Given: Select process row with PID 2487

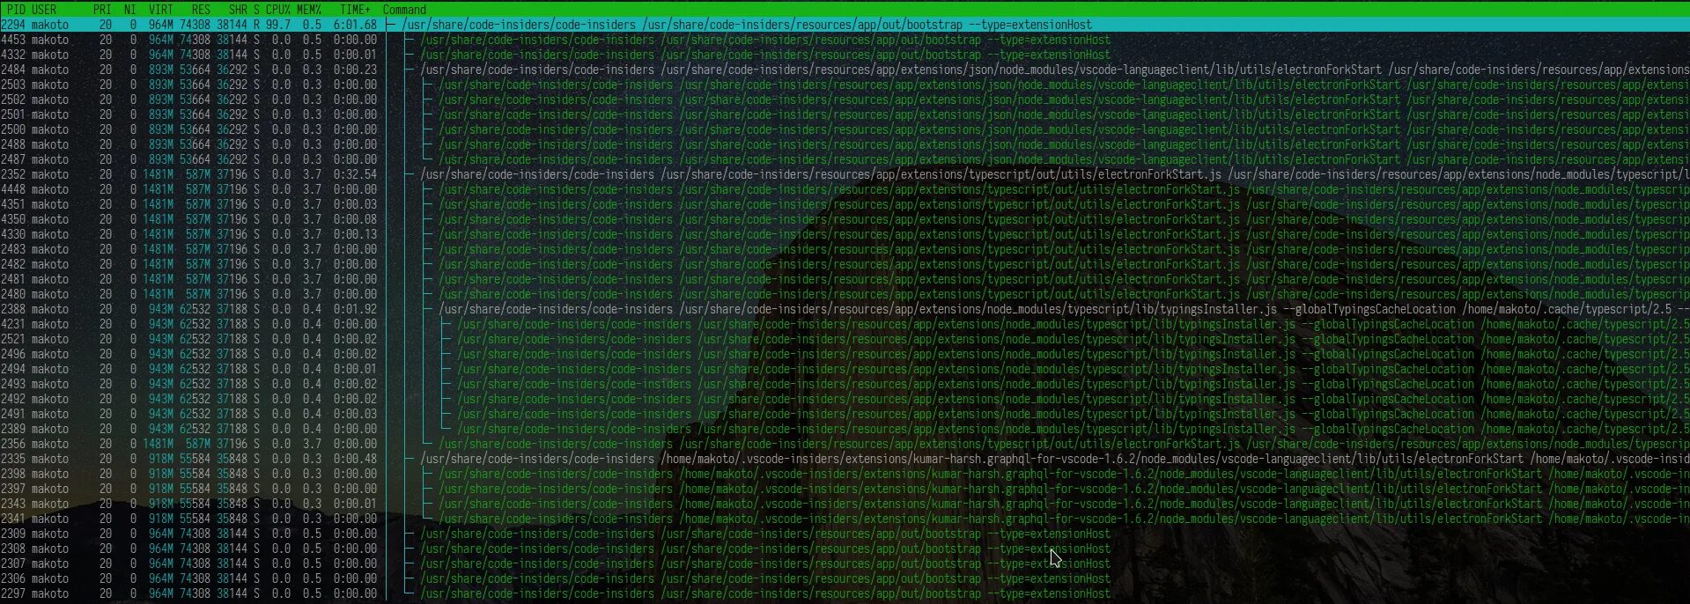Looking at the screenshot, I should 845,159.
